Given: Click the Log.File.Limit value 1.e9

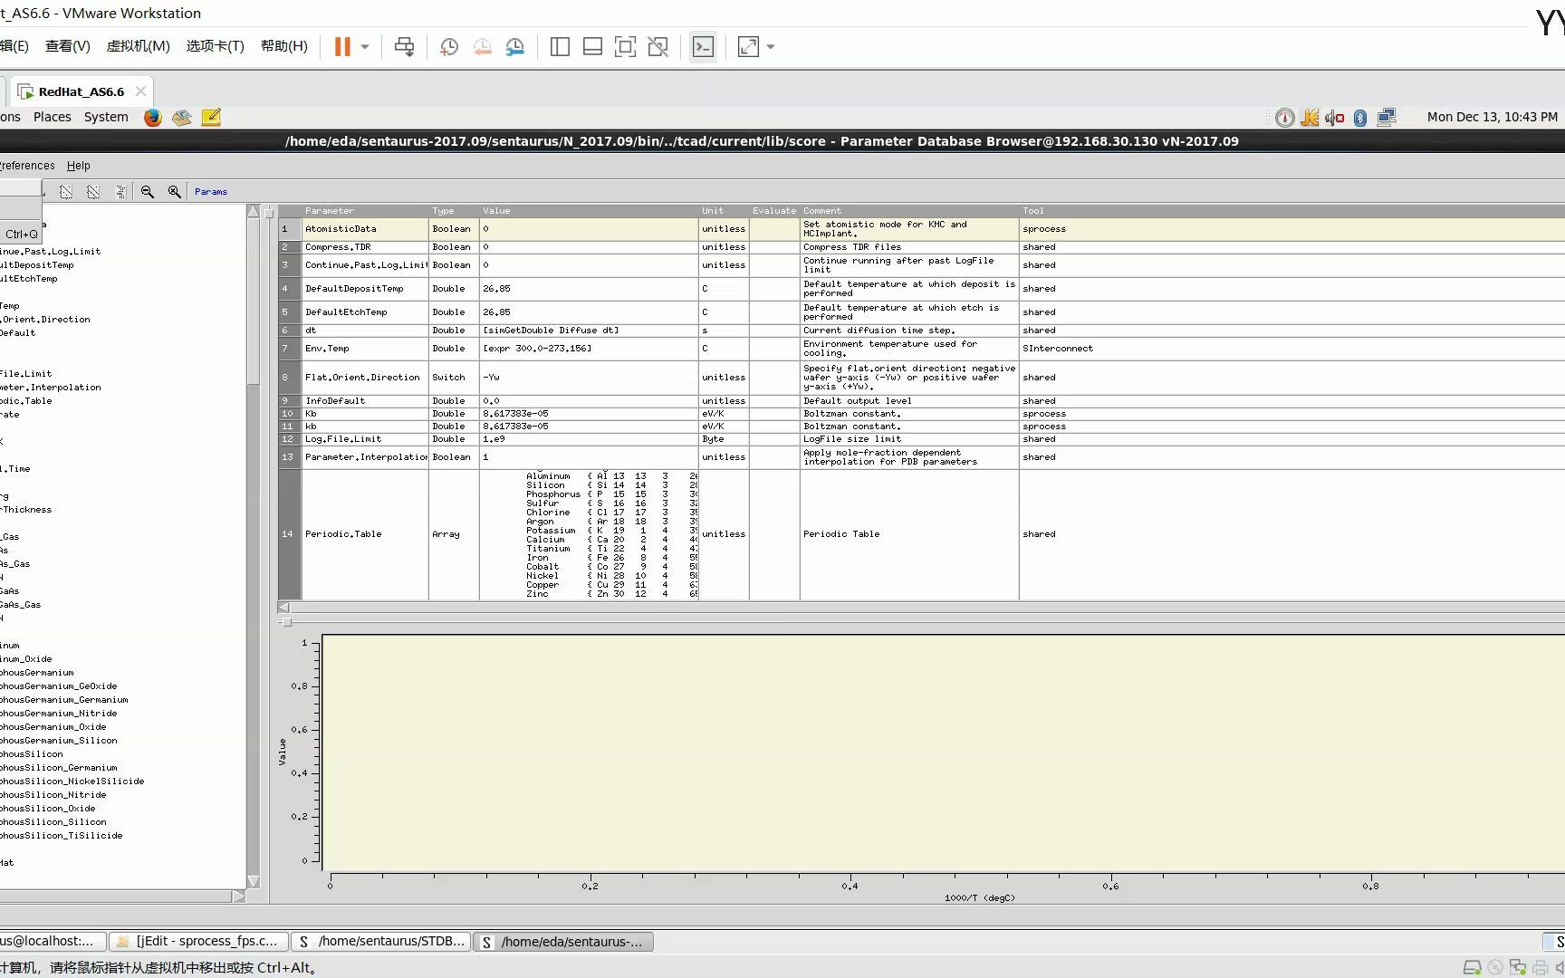Looking at the screenshot, I should tap(589, 439).
